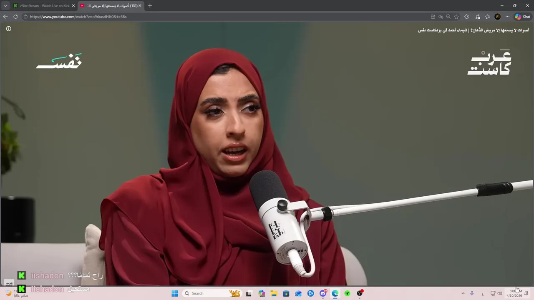This screenshot has width=534, height=300.
Task: Open the volume speaker tray icon
Action: tap(499, 293)
